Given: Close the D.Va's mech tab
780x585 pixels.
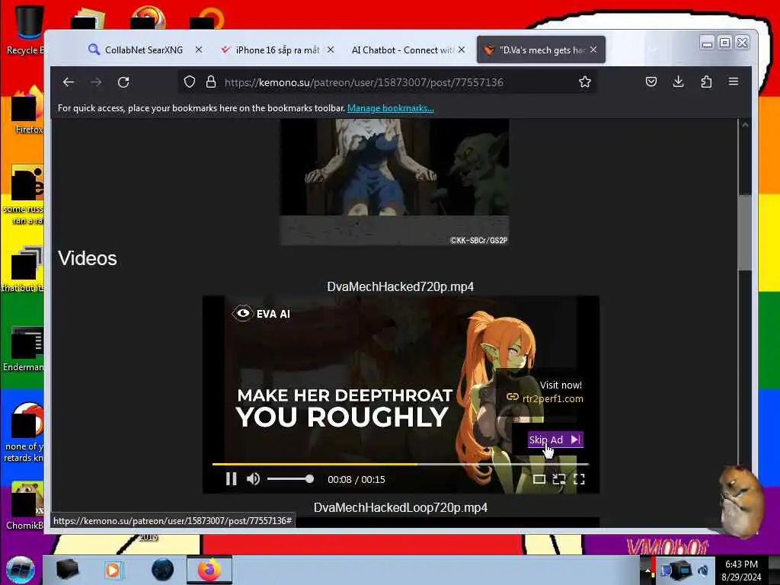Looking at the screenshot, I should click(x=593, y=50).
